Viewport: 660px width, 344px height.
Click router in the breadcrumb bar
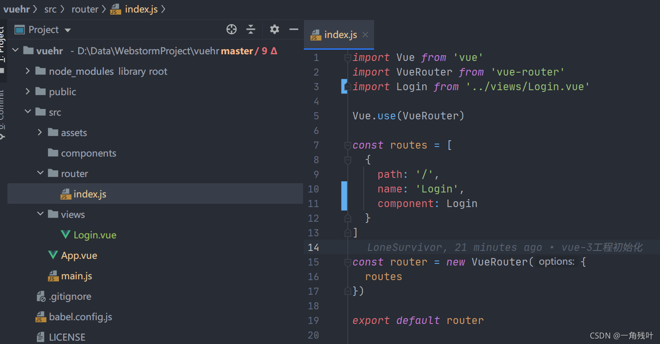[x=85, y=9]
